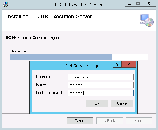Click the help question mark button
This screenshot has height=130, width=158.
(117, 64)
